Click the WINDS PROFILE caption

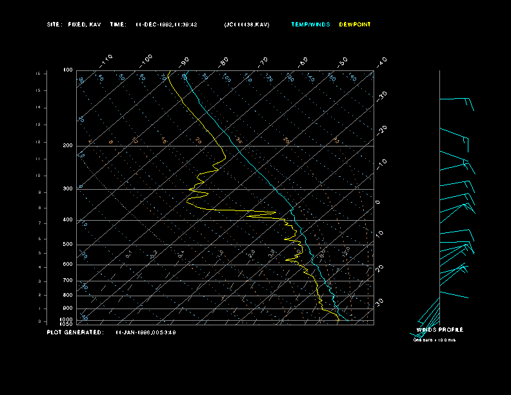439,330
